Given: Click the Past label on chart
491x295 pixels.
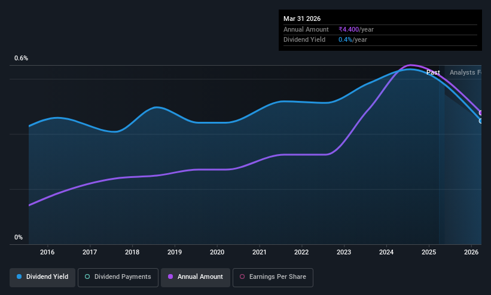Looking at the screenshot, I should pyautogui.click(x=433, y=72).
